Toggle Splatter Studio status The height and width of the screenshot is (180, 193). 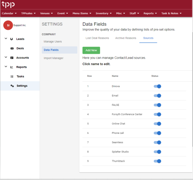tap(157, 152)
